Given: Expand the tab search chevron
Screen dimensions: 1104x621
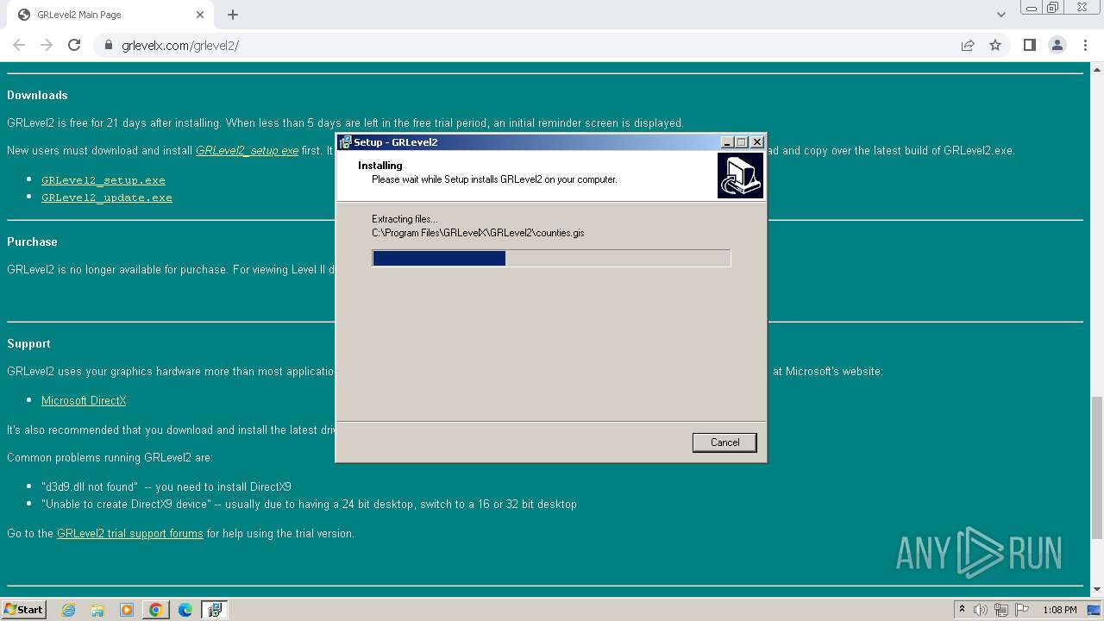Looking at the screenshot, I should click(1000, 15).
